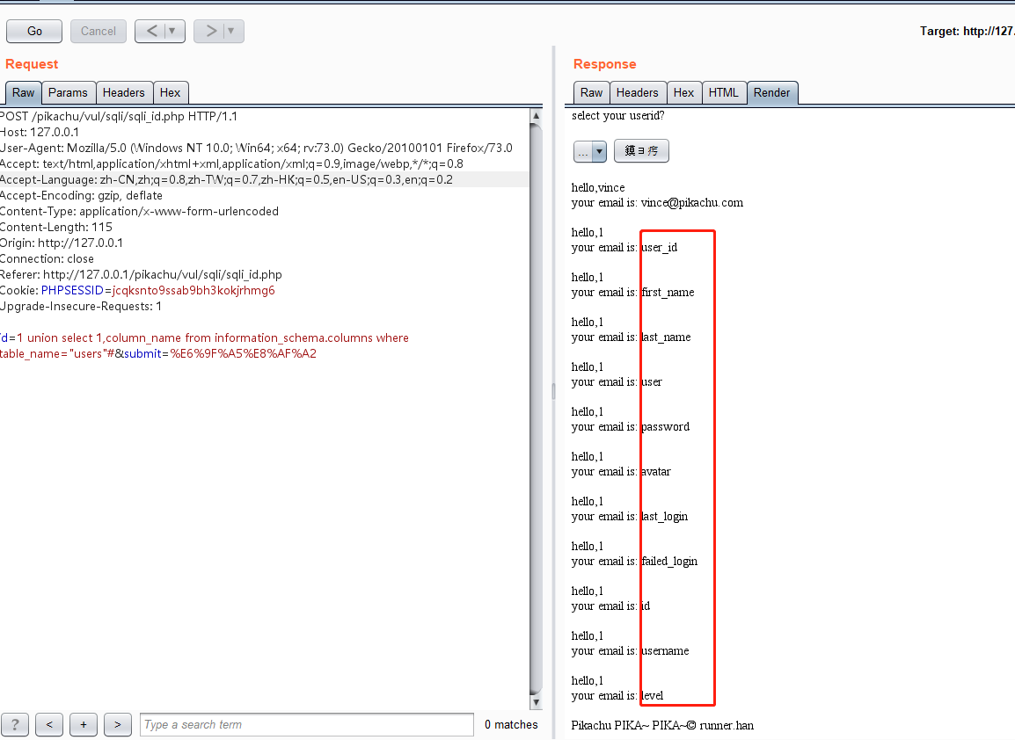Click the union select payload line
Screen dimensions: 1015x740
205,337
